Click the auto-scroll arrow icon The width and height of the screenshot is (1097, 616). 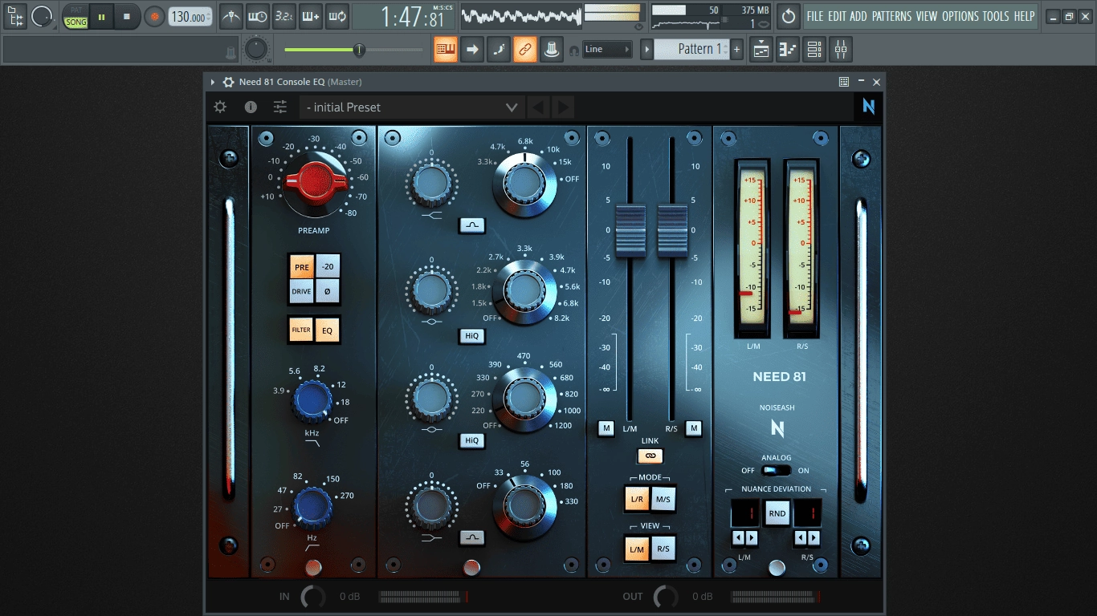[472, 49]
